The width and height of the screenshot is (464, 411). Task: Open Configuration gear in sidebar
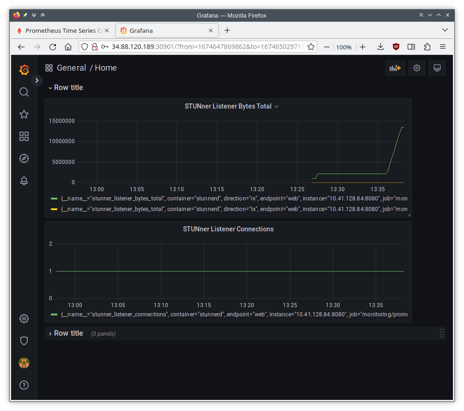tap(24, 319)
